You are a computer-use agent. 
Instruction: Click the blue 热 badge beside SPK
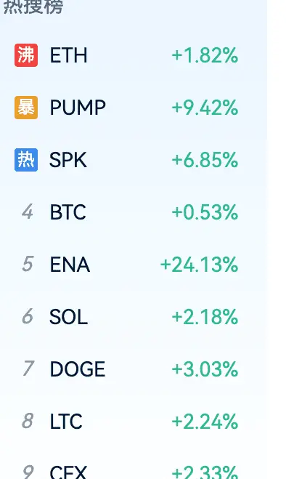pos(26,160)
